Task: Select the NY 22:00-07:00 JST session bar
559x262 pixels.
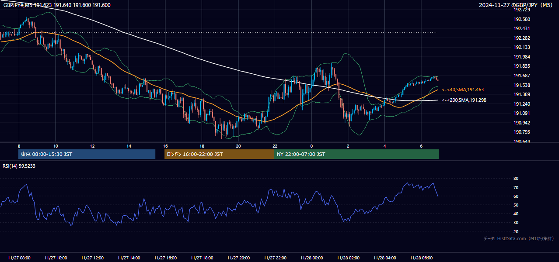Action: pyautogui.click(x=356, y=154)
